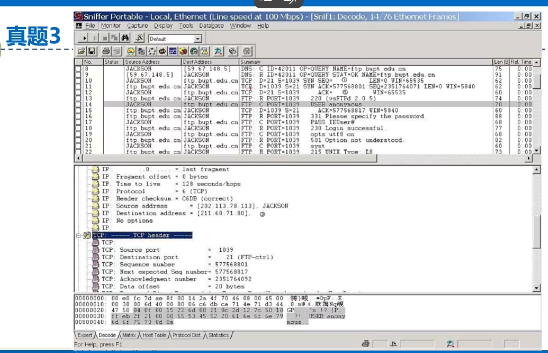Viewport: 548px width, 353px height.
Task: Tick the checkbox for frame 14
Action: click(x=79, y=105)
